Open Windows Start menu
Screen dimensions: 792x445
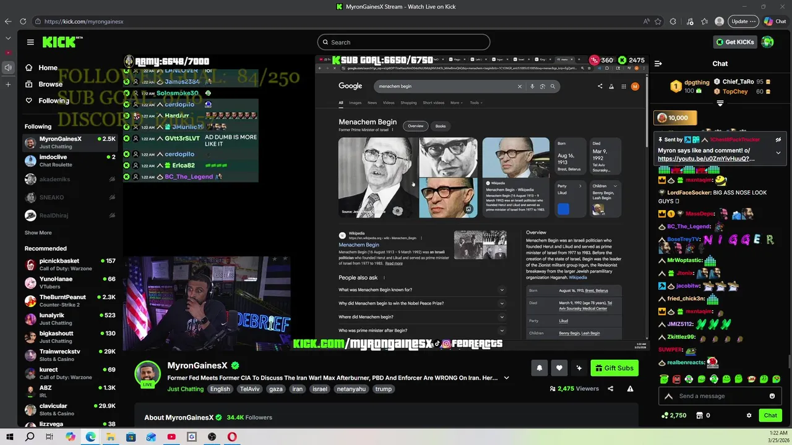pyautogui.click(x=9, y=437)
